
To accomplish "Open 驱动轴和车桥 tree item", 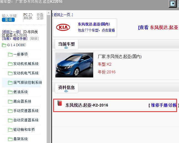I will [x=24, y=129].
